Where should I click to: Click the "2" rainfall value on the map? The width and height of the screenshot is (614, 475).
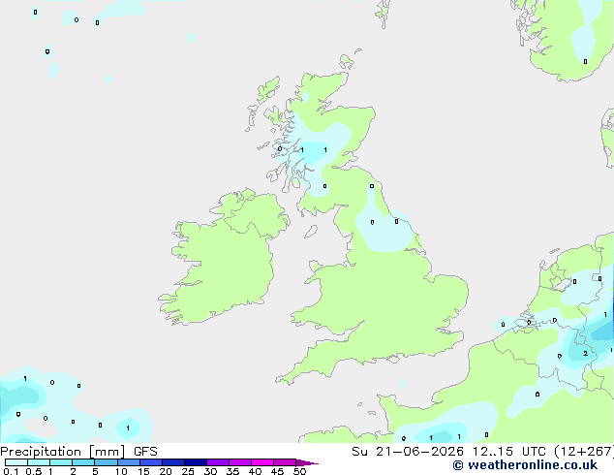(x=585, y=354)
